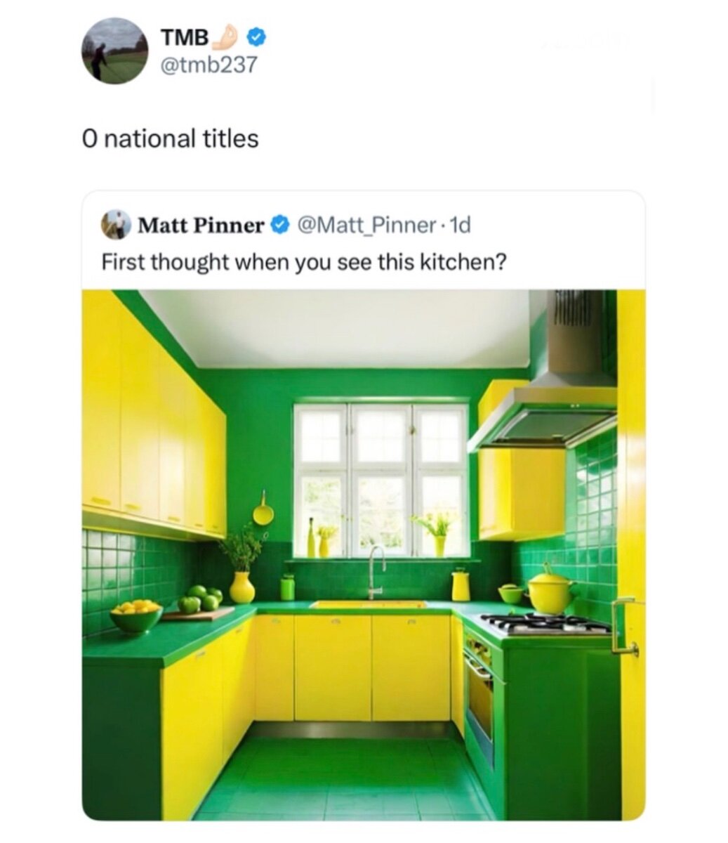Viewport: 728px width, 843px height.
Task: Select the "0 national titles" tweet text
Action: [170, 138]
